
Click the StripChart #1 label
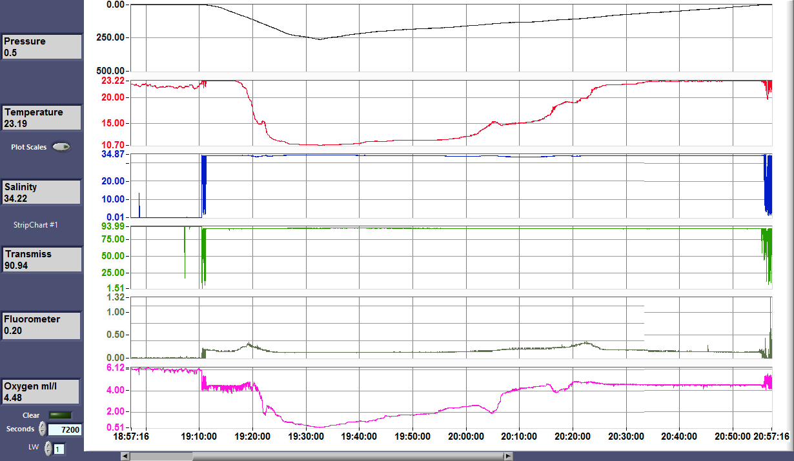(36, 225)
